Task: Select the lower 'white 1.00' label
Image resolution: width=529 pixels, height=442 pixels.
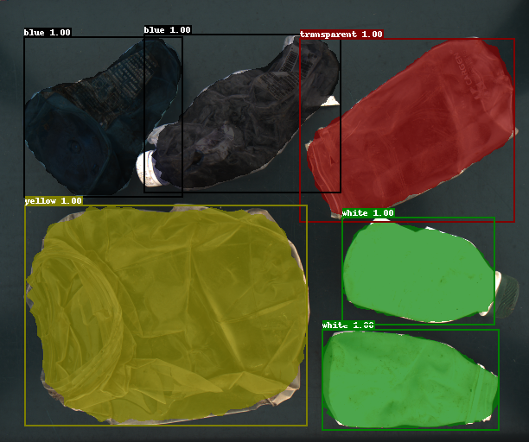Action: 347,325
